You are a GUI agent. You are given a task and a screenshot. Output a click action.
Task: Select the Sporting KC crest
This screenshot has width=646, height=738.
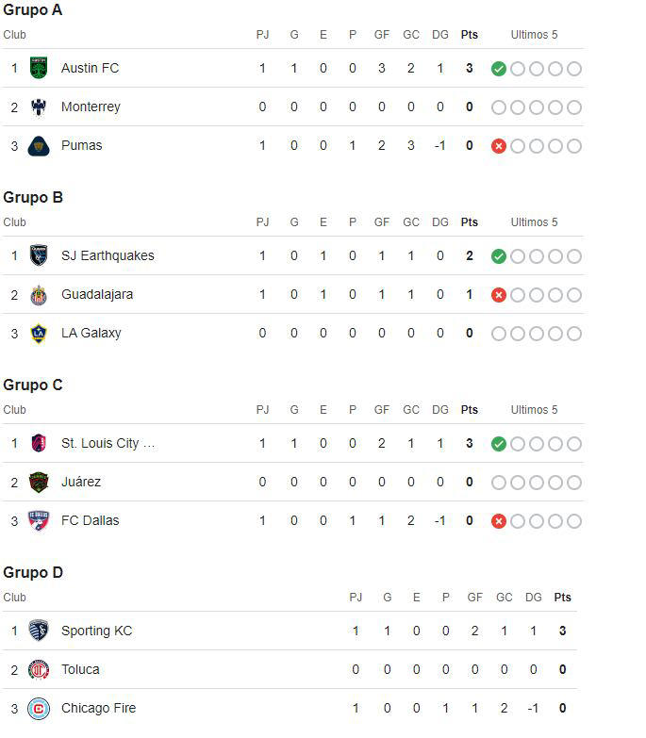(x=39, y=631)
